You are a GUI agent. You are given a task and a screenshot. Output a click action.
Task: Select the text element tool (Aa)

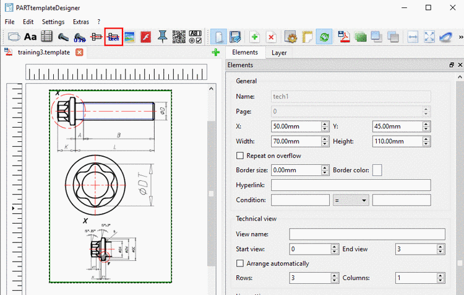coord(30,37)
